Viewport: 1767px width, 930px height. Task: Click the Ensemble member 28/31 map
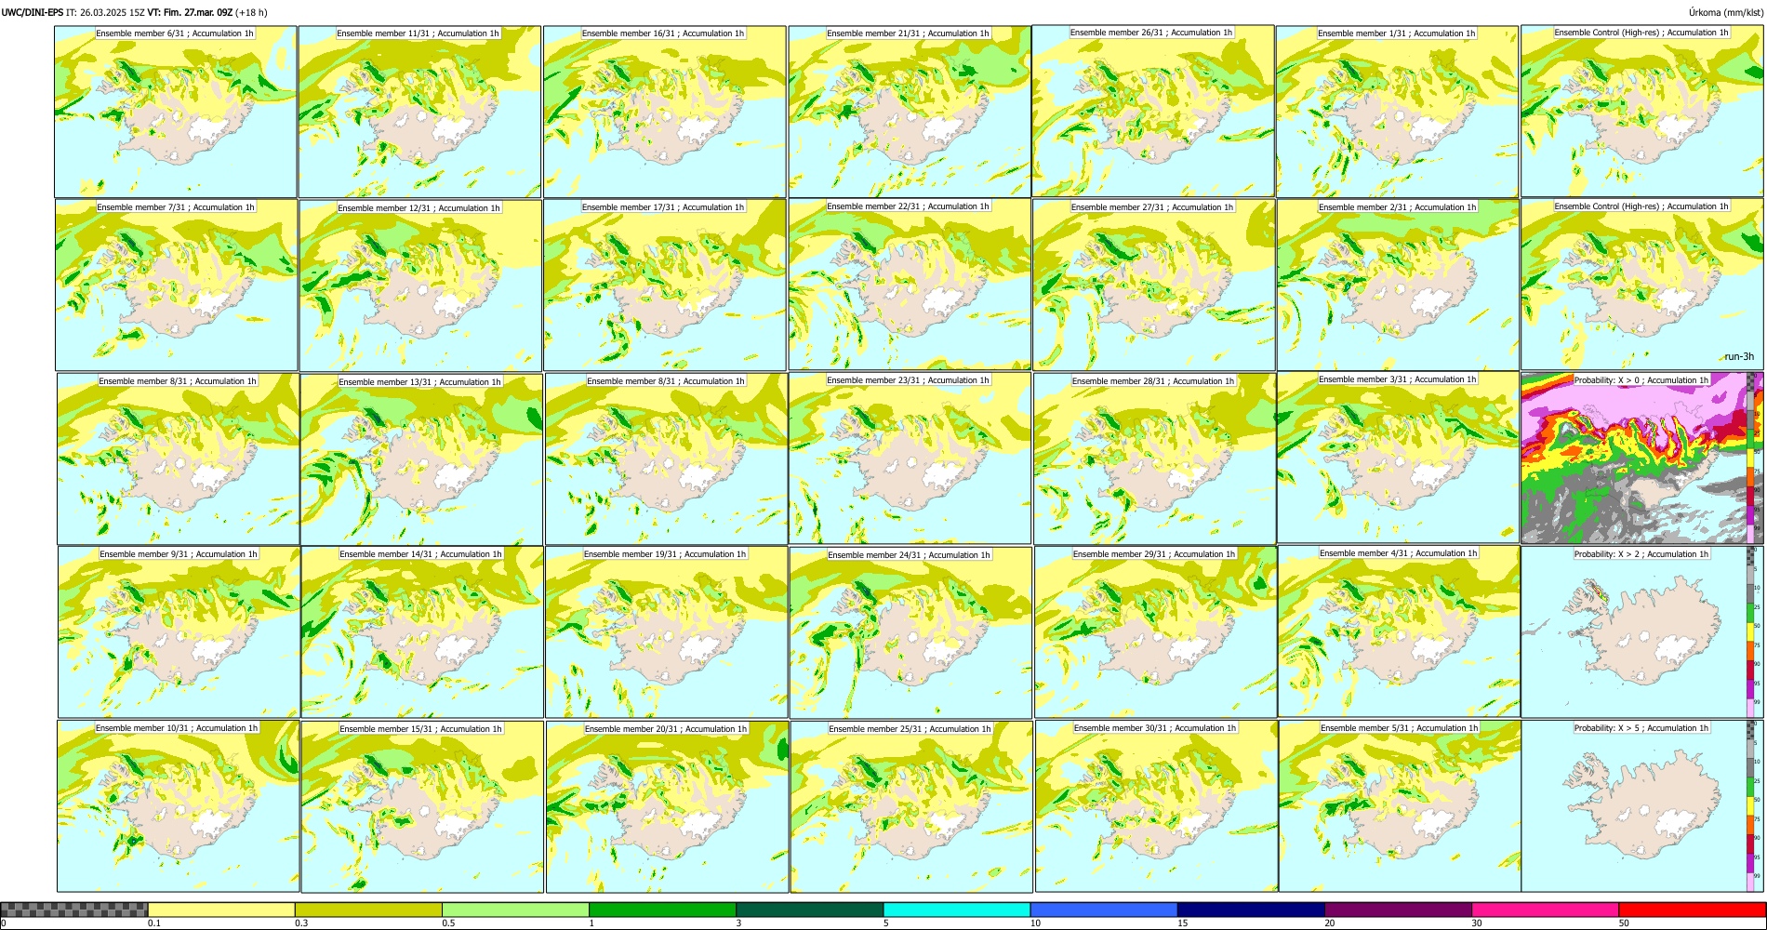coord(1154,459)
